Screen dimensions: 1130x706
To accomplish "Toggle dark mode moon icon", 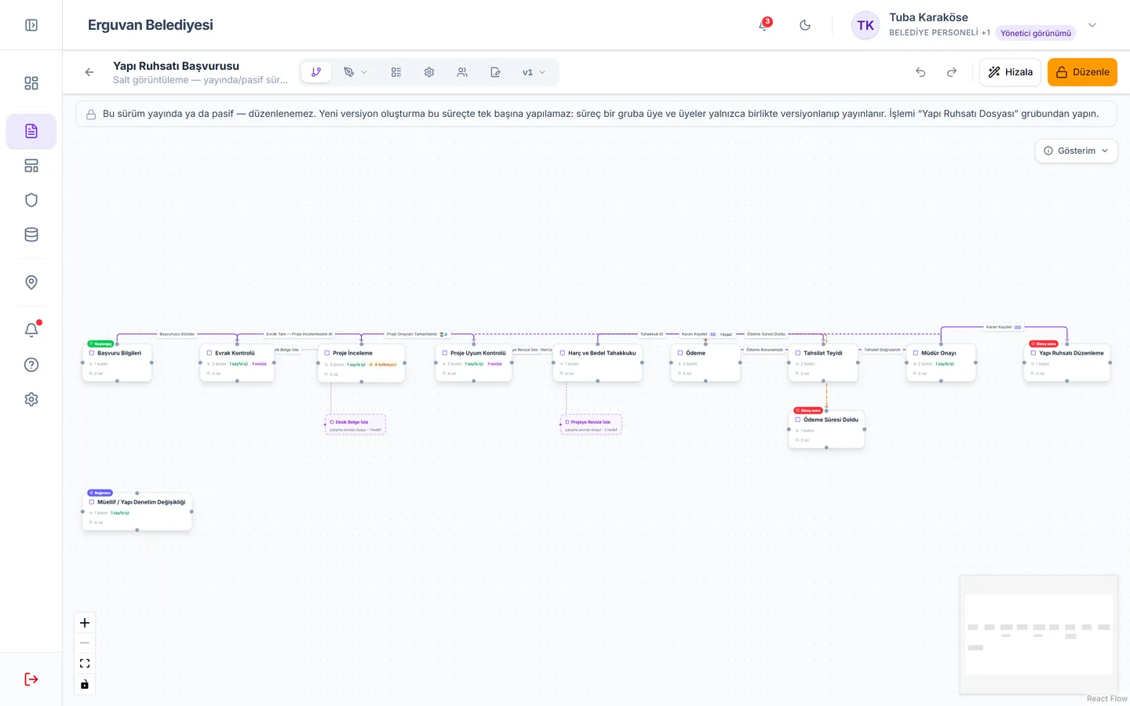I will coord(805,25).
